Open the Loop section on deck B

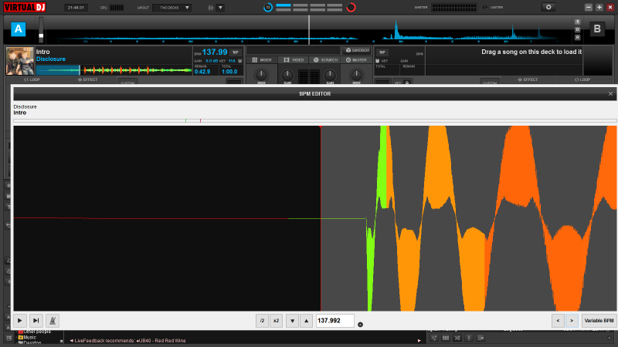pos(582,79)
